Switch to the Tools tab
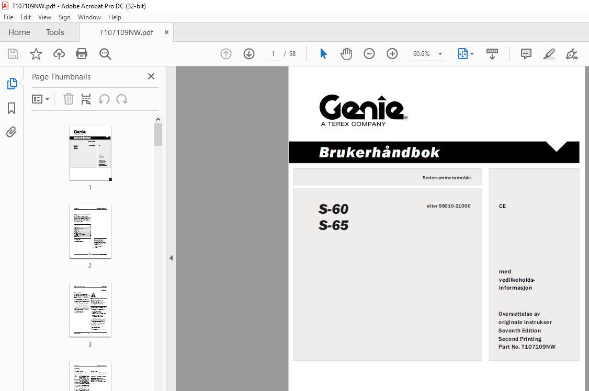 pos(55,32)
